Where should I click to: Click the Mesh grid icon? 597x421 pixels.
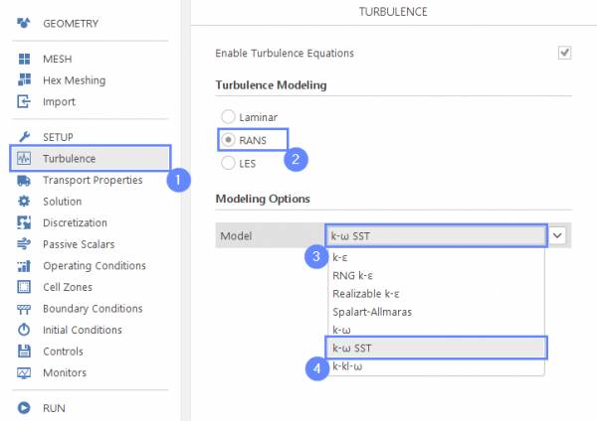point(24,59)
